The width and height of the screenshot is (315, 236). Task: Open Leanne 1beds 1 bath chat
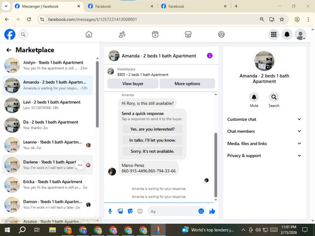pyautogui.click(x=47, y=145)
